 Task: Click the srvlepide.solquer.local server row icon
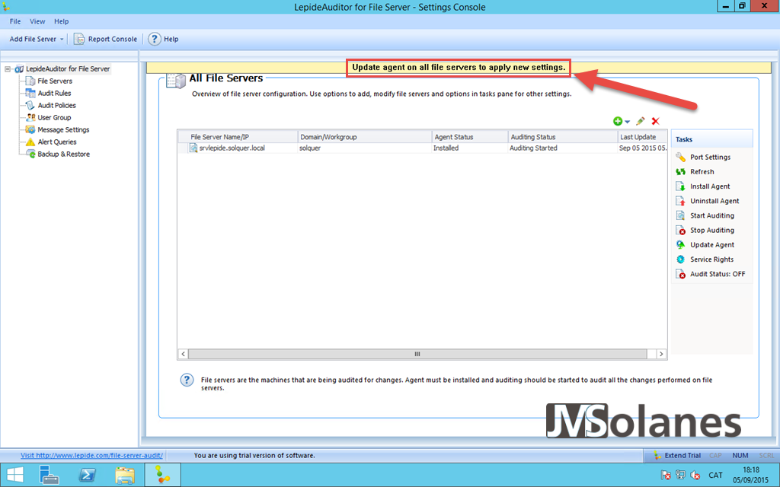(x=193, y=148)
